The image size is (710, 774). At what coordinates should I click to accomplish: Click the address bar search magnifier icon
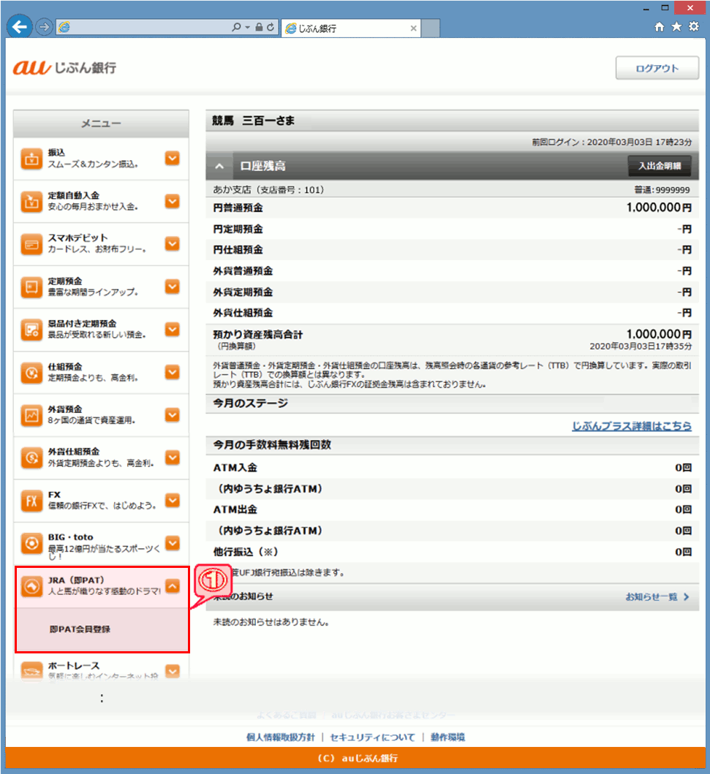click(x=236, y=27)
